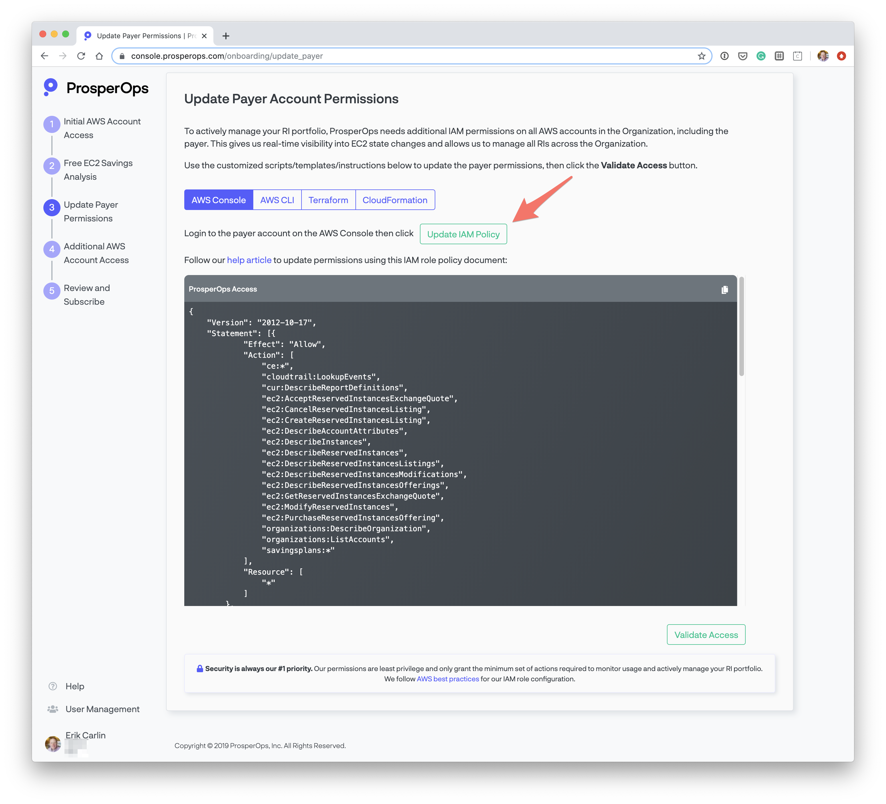Click "cloudtrail:LookupEvents" in the policy
886x804 pixels.
pyautogui.click(x=321, y=377)
